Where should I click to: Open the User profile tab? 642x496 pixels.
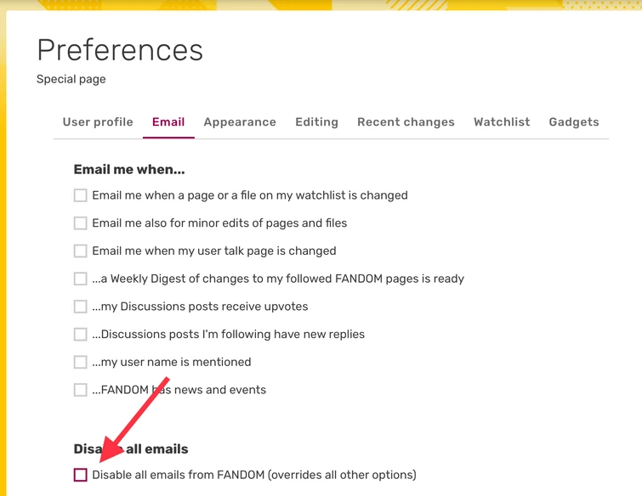98,121
